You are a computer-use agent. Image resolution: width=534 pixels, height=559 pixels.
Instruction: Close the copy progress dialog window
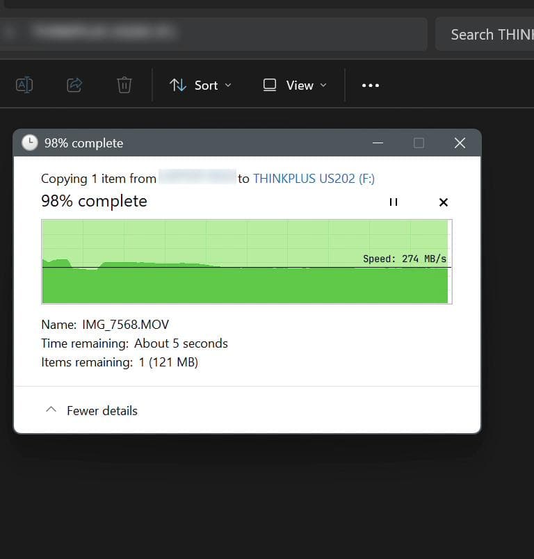coord(460,143)
